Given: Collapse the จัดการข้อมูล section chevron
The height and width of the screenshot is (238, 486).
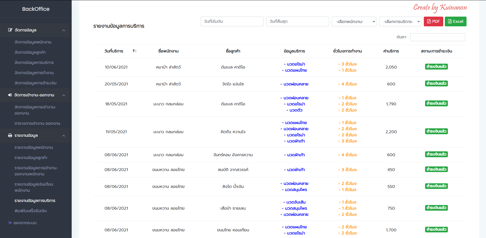Looking at the screenshot, I should coord(64,30).
